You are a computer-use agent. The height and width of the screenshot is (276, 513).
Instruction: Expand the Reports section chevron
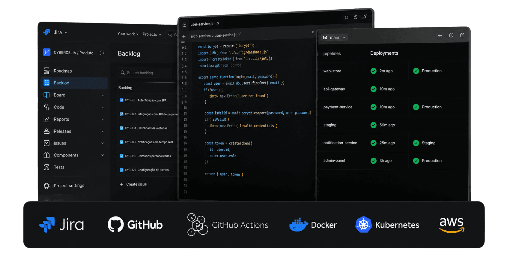coord(103,119)
